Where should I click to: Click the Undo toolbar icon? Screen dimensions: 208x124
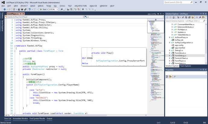[x=30, y=9]
